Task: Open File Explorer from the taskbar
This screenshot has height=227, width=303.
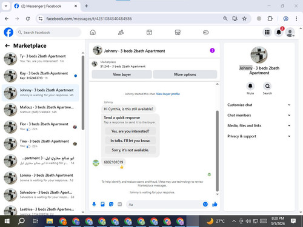Action: 50,221
